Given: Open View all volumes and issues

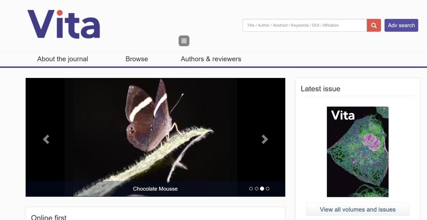Looking at the screenshot, I should 357,210.
